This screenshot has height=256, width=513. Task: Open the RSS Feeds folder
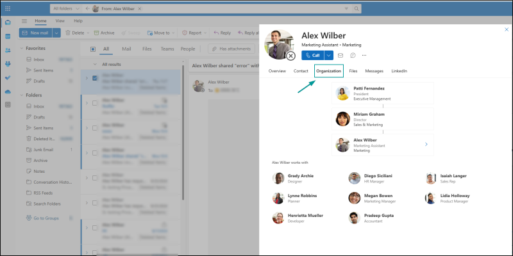point(49,193)
